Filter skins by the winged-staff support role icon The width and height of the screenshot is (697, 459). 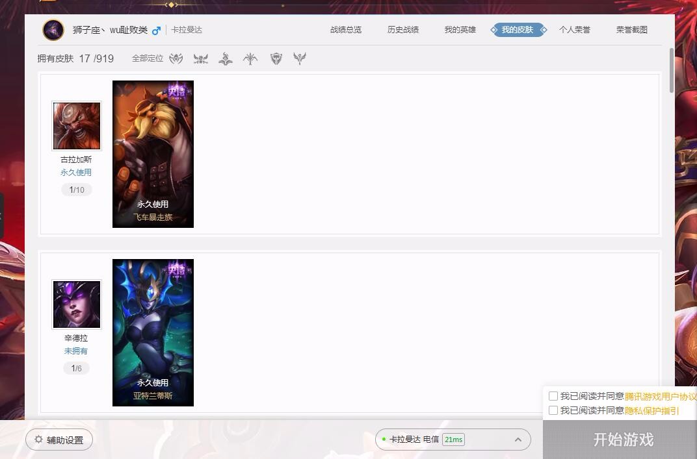coord(300,58)
